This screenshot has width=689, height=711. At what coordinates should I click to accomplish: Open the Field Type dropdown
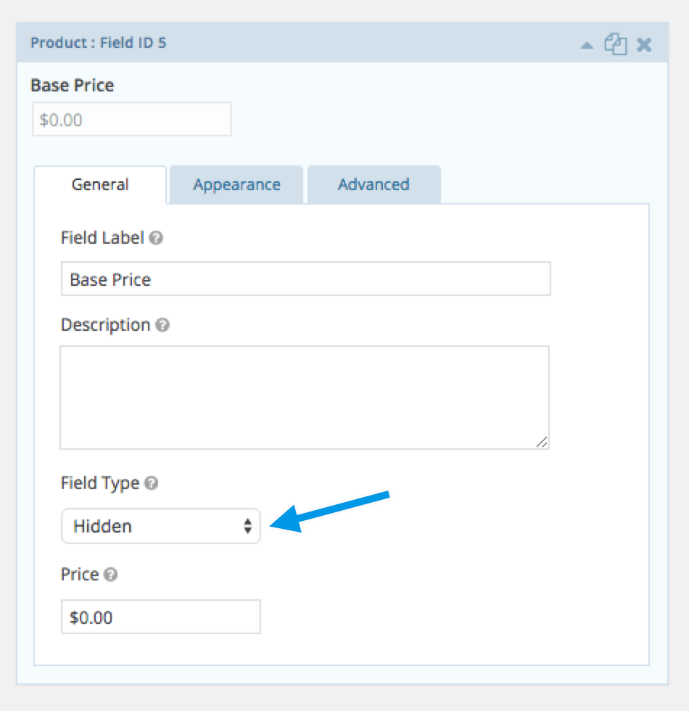[x=160, y=526]
